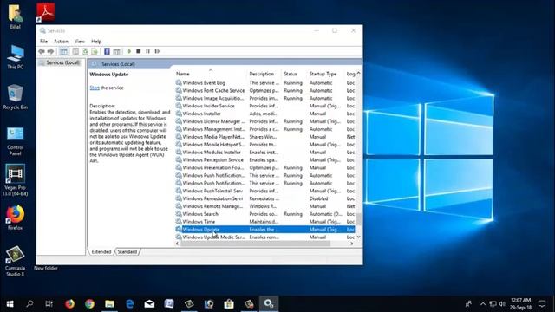Image resolution: width=555 pixels, height=312 pixels.
Task: Click the Refresh toolbar icon
Action: pyautogui.click(x=85, y=51)
